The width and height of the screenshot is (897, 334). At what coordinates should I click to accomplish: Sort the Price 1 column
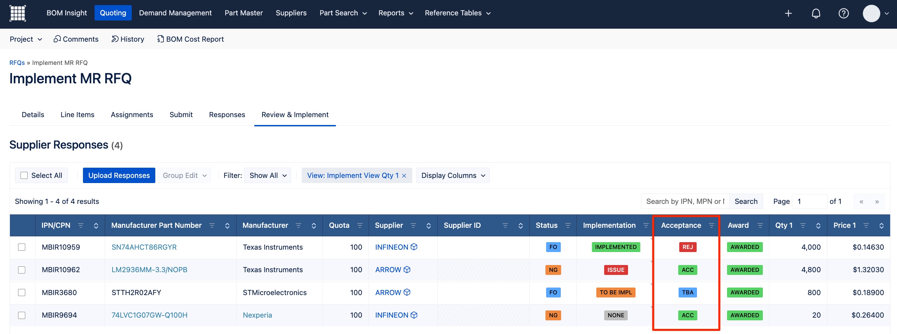881,225
